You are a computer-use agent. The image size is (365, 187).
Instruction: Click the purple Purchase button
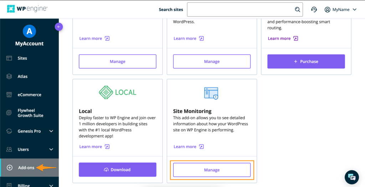click(306, 62)
